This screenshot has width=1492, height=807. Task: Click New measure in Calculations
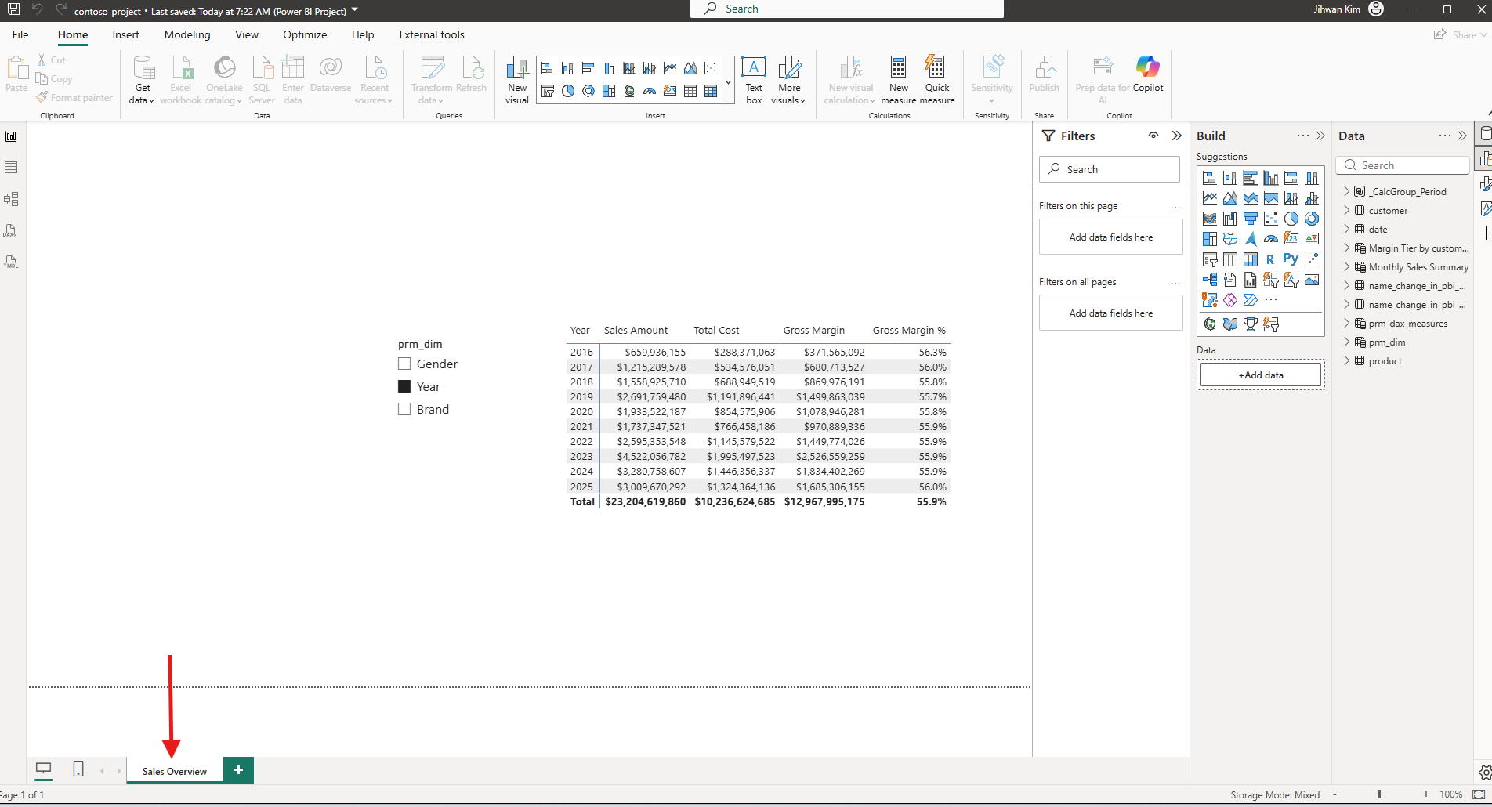(898, 80)
